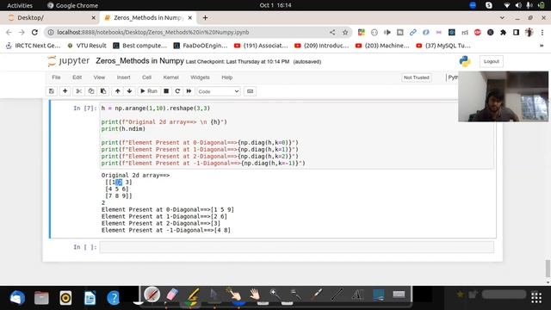The width and height of the screenshot is (551, 310).
Task: Open Best compute... bookmark
Action: (x=139, y=46)
